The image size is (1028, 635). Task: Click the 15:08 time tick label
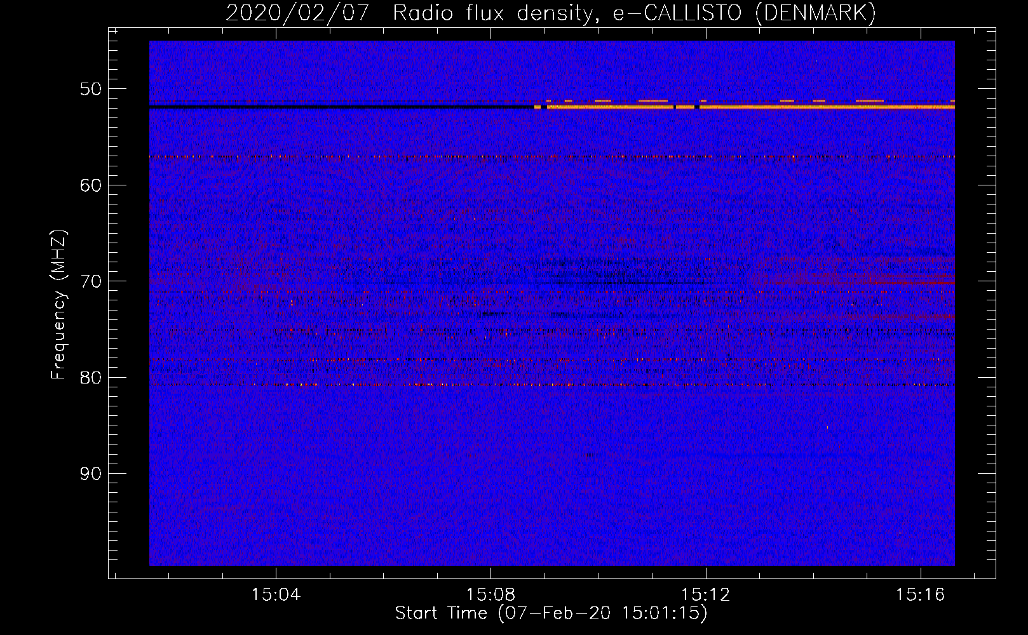click(x=490, y=595)
